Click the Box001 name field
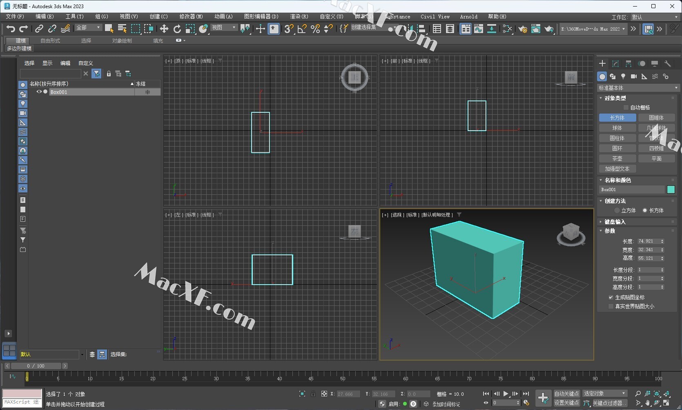682x410 pixels. pos(632,189)
